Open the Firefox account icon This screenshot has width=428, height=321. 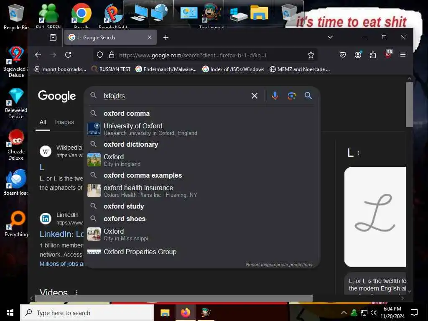(x=358, y=55)
